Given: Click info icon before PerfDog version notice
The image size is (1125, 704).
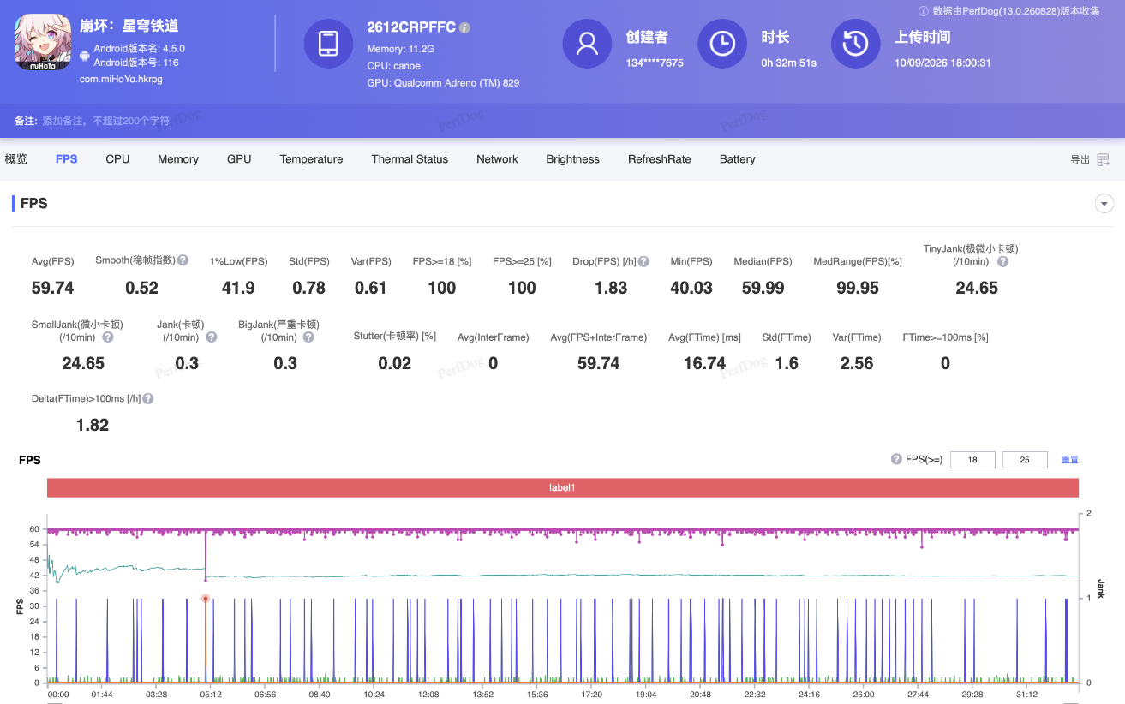Looking at the screenshot, I should [924, 11].
